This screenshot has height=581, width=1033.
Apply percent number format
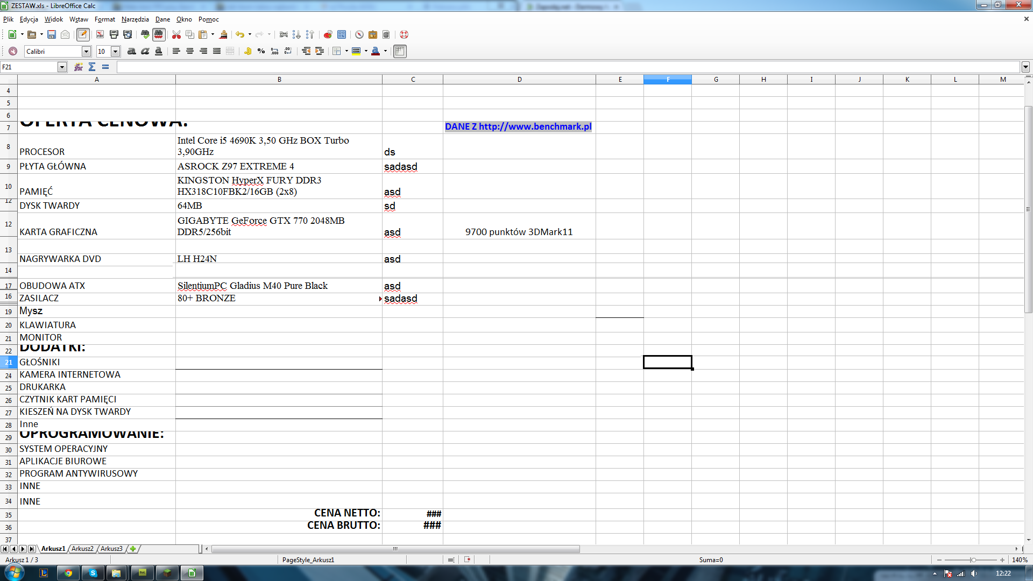[x=261, y=51]
